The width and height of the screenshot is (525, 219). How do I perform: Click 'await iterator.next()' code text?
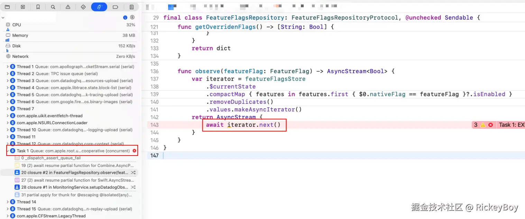point(243,125)
